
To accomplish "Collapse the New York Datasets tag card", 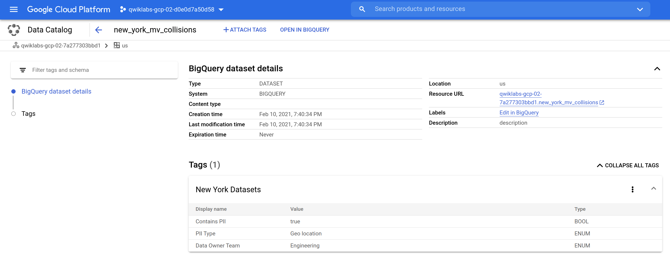I will tap(654, 188).
